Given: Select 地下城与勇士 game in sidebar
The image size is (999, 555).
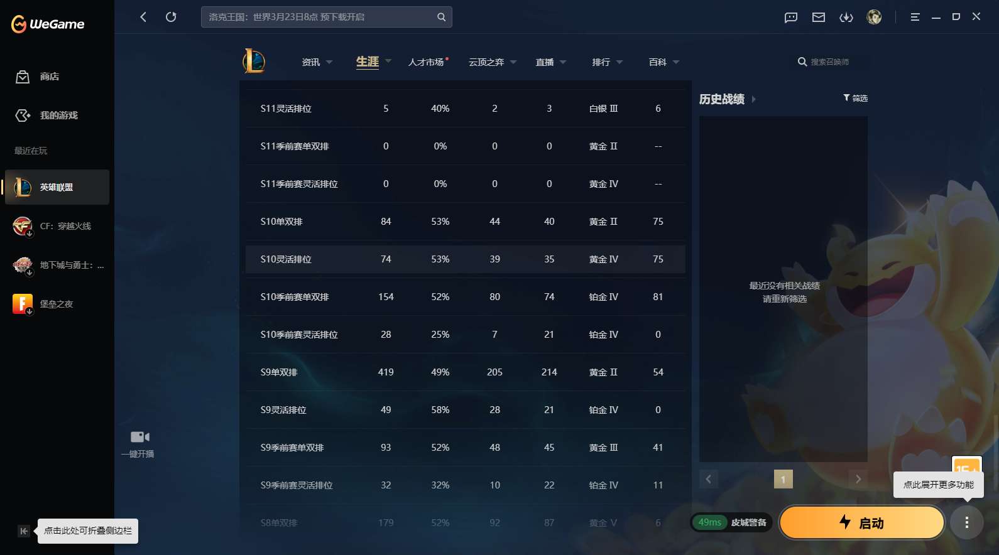Looking at the screenshot, I should (x=57, y=265).
